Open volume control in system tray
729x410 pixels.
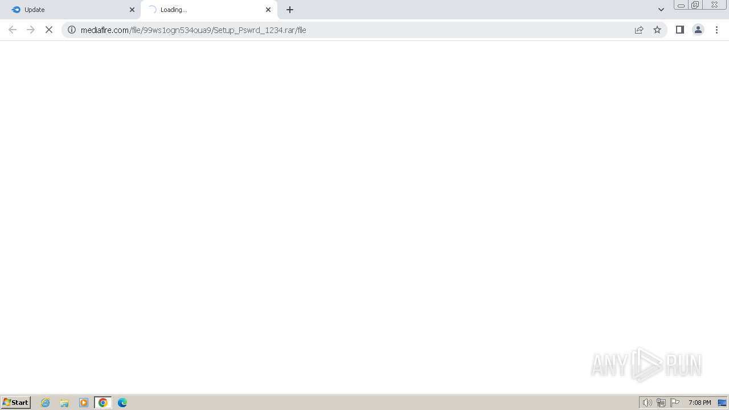click(647, 403)
